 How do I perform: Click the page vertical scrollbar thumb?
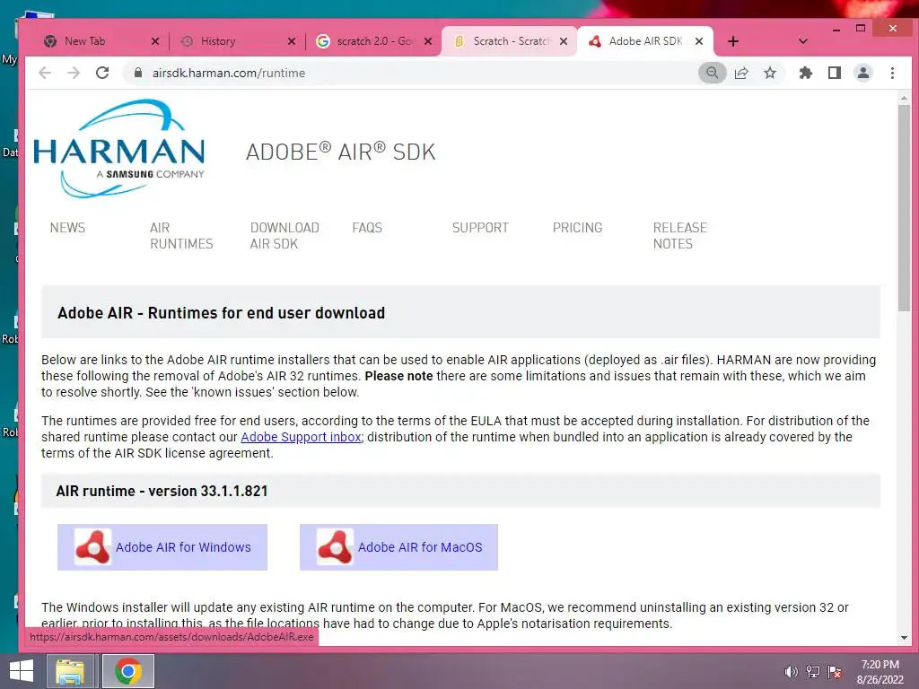point(904,208)
